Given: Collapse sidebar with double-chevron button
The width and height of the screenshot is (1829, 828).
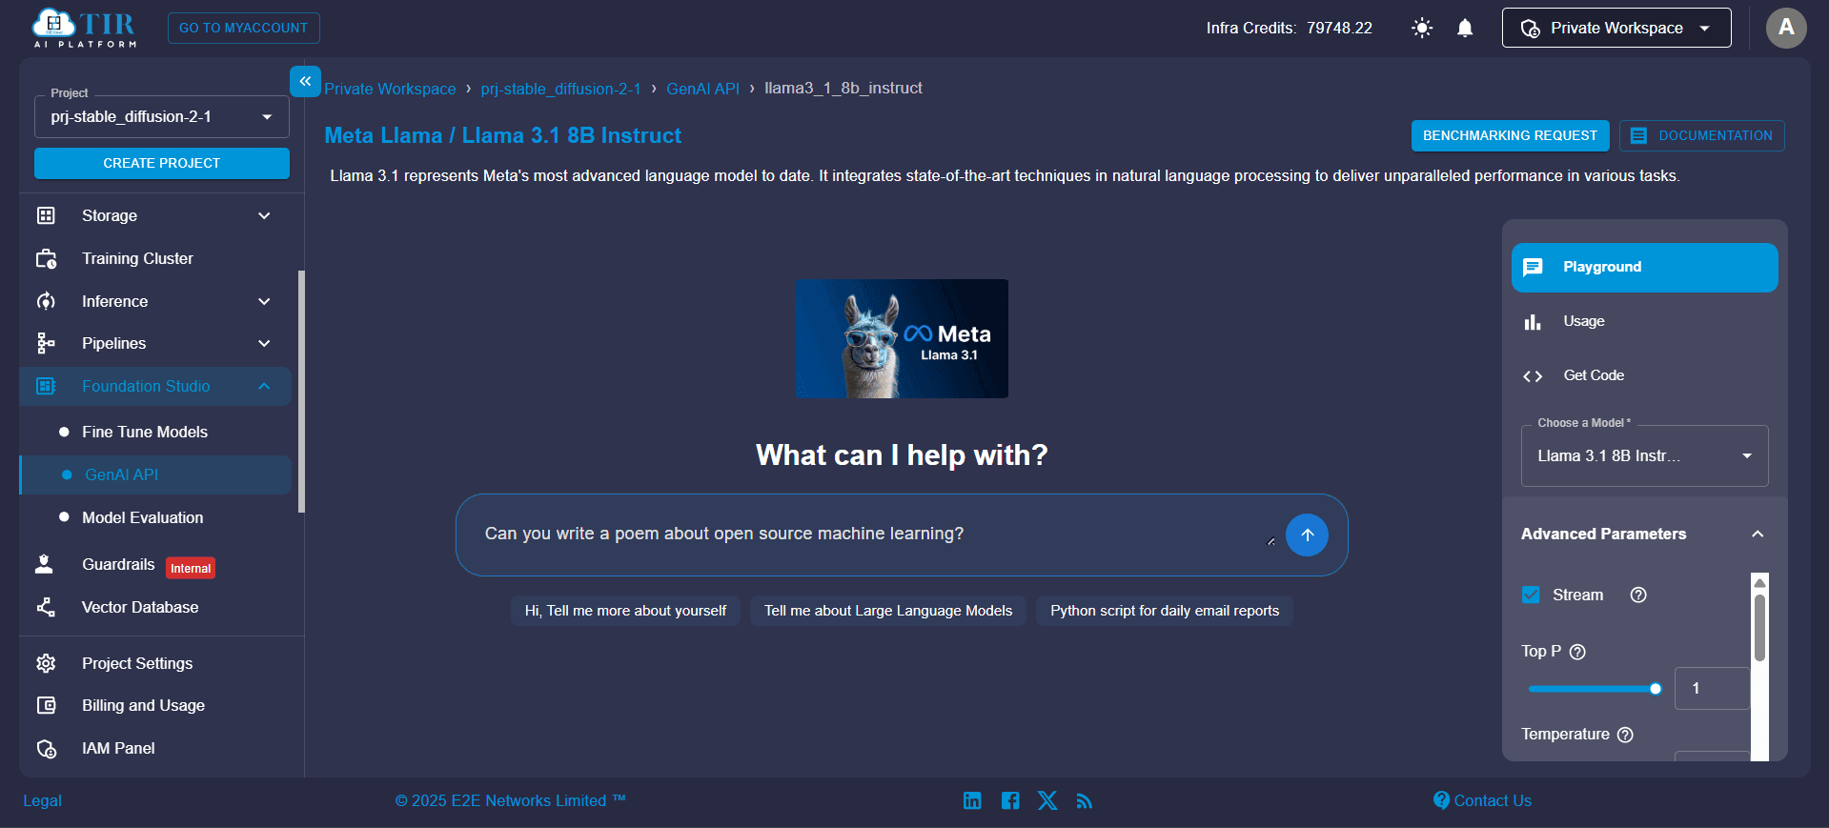Looking at the screenshot, I should 305,81.
